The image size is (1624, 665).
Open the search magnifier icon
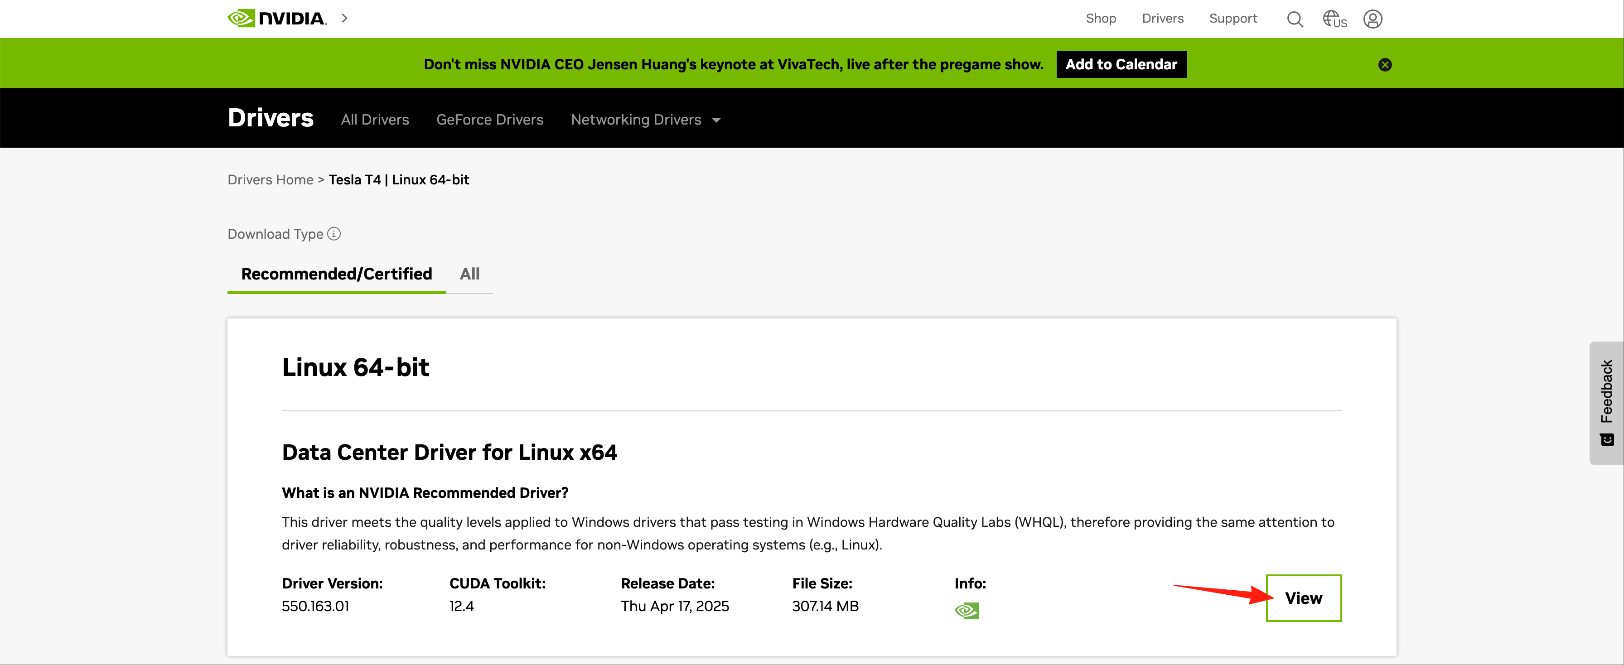(x=1294, y=19)
